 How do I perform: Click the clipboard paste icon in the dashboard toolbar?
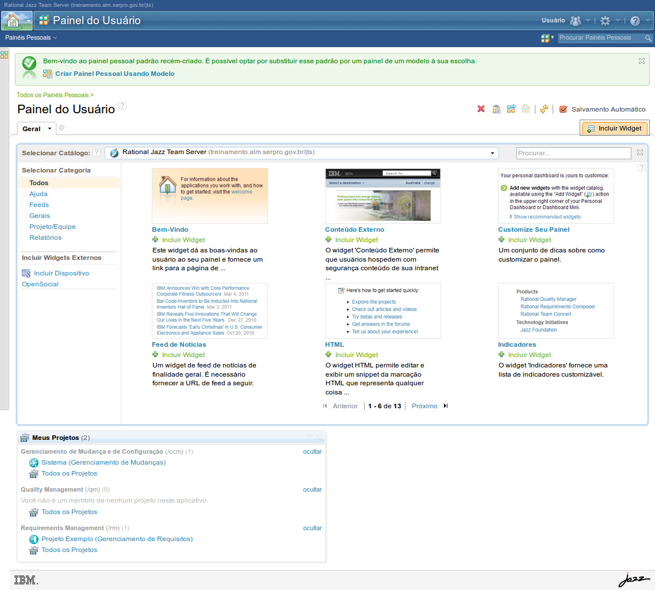(496, 109)
